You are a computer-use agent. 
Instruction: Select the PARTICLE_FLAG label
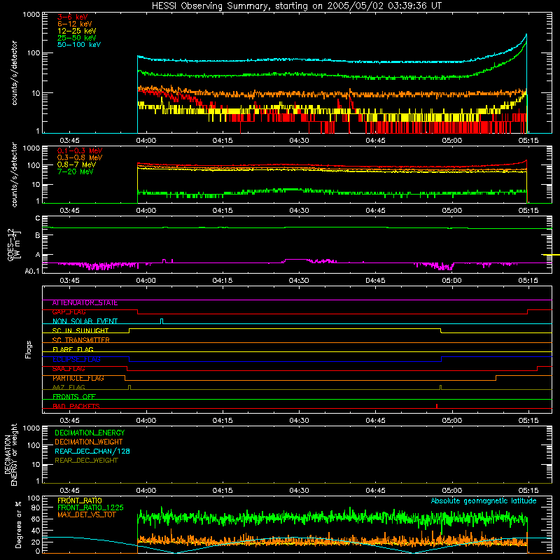(x=78, y=378)
